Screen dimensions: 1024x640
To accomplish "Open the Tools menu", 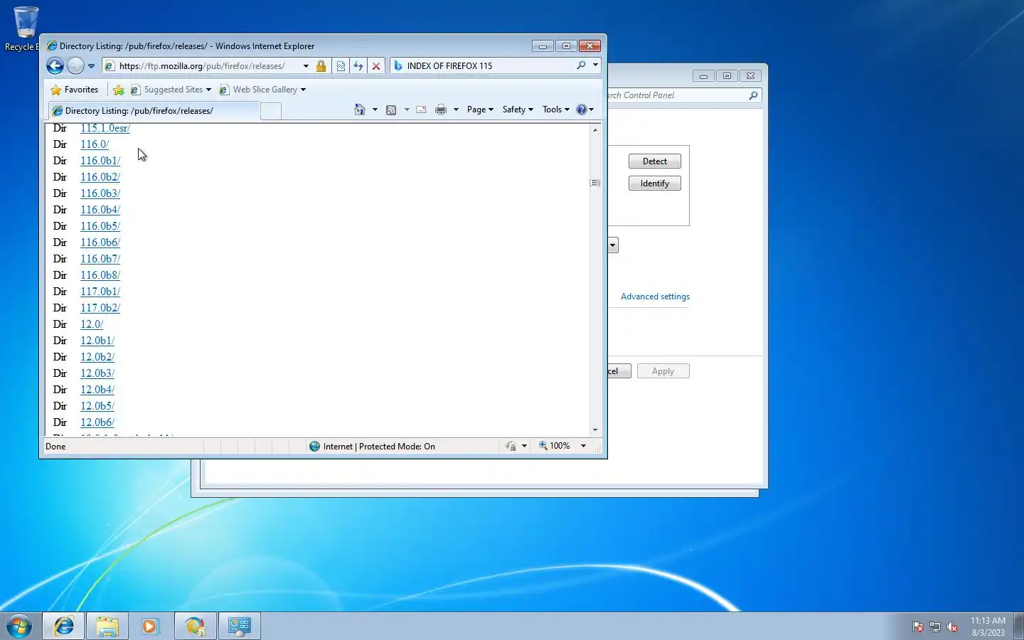I will (x=556, y=110).
